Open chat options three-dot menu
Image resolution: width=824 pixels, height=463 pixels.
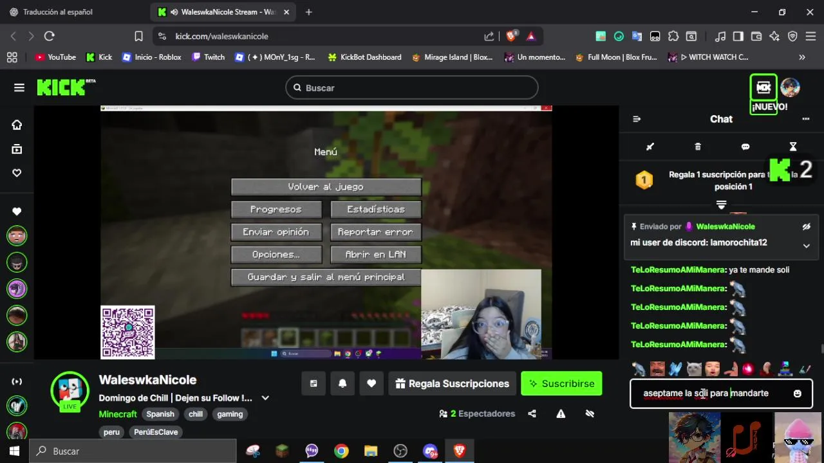(x=805, y=119)
